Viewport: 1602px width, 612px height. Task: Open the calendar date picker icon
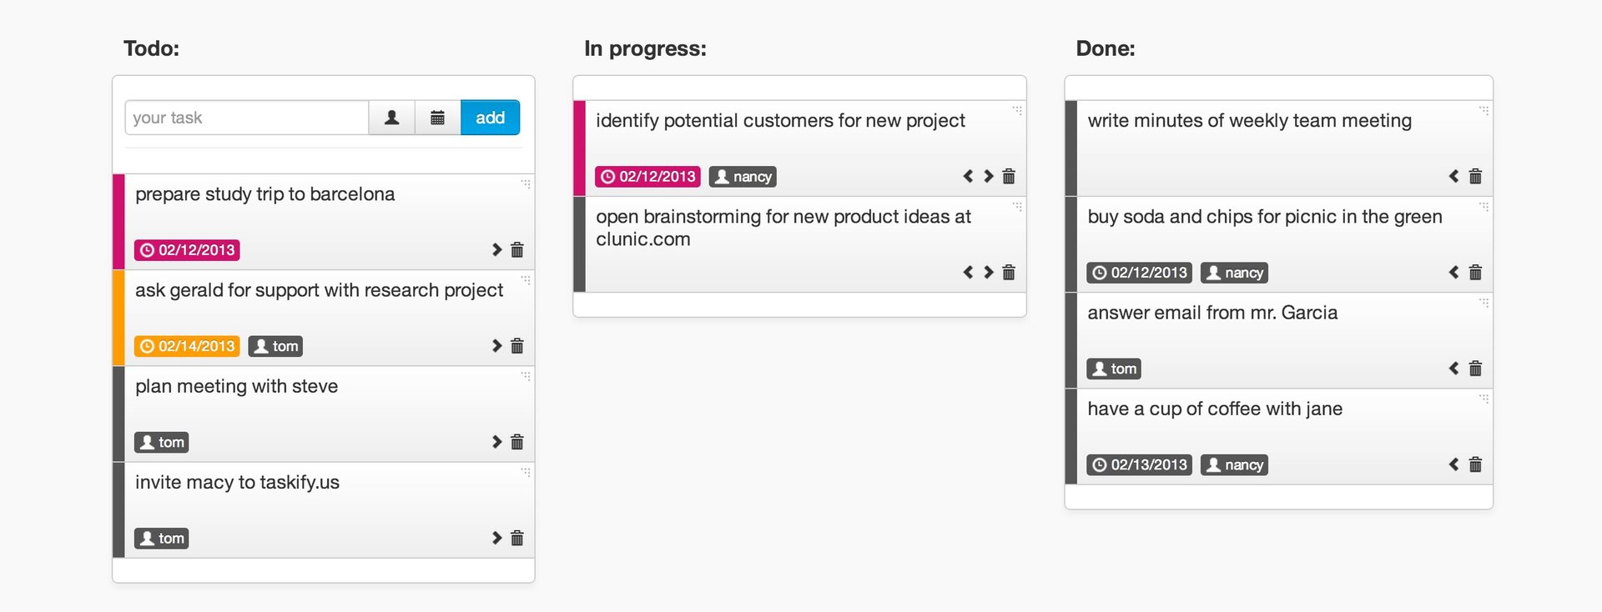click(437, 118)
